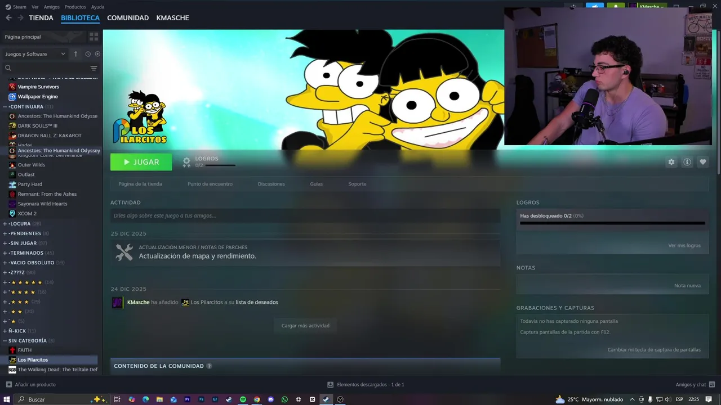This screenshot has height=405, width=721.
Task: Filter ready-to-play games via play circle
Action: (97, 54)
